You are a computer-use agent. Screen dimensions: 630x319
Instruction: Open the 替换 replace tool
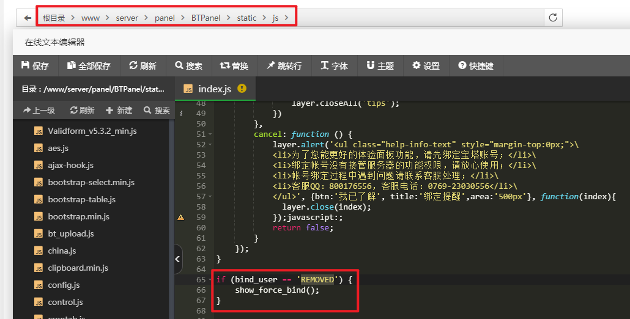tap(234, 66)
